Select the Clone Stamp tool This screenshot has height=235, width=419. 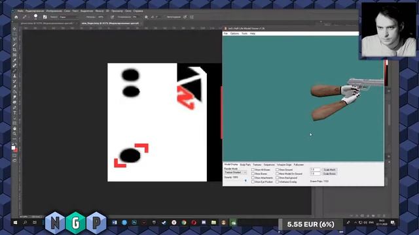[14, 76]
